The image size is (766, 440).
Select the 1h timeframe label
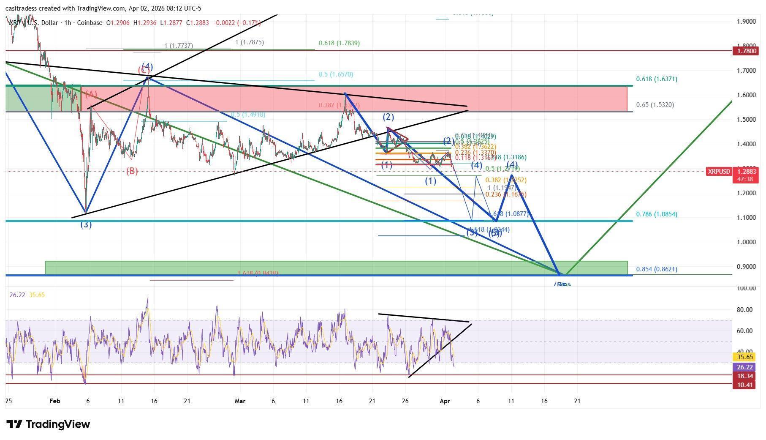pos(68,23)
